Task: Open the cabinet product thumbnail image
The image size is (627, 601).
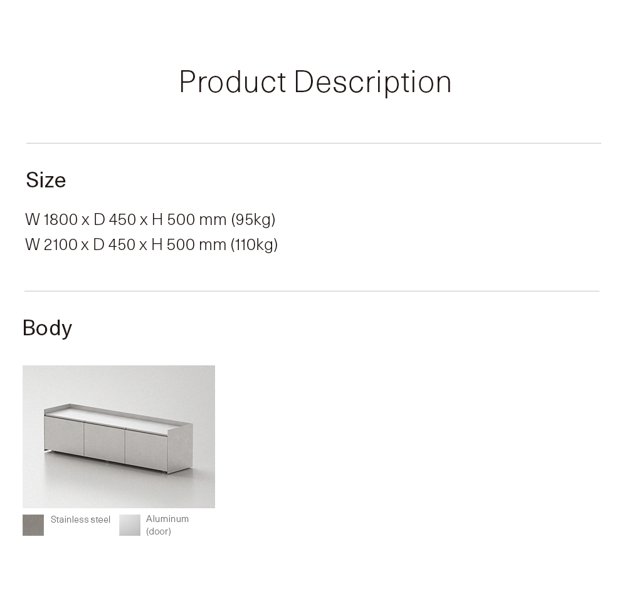Action: [119, 436]
